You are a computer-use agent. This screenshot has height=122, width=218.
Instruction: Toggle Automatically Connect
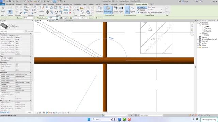point(108,10)
